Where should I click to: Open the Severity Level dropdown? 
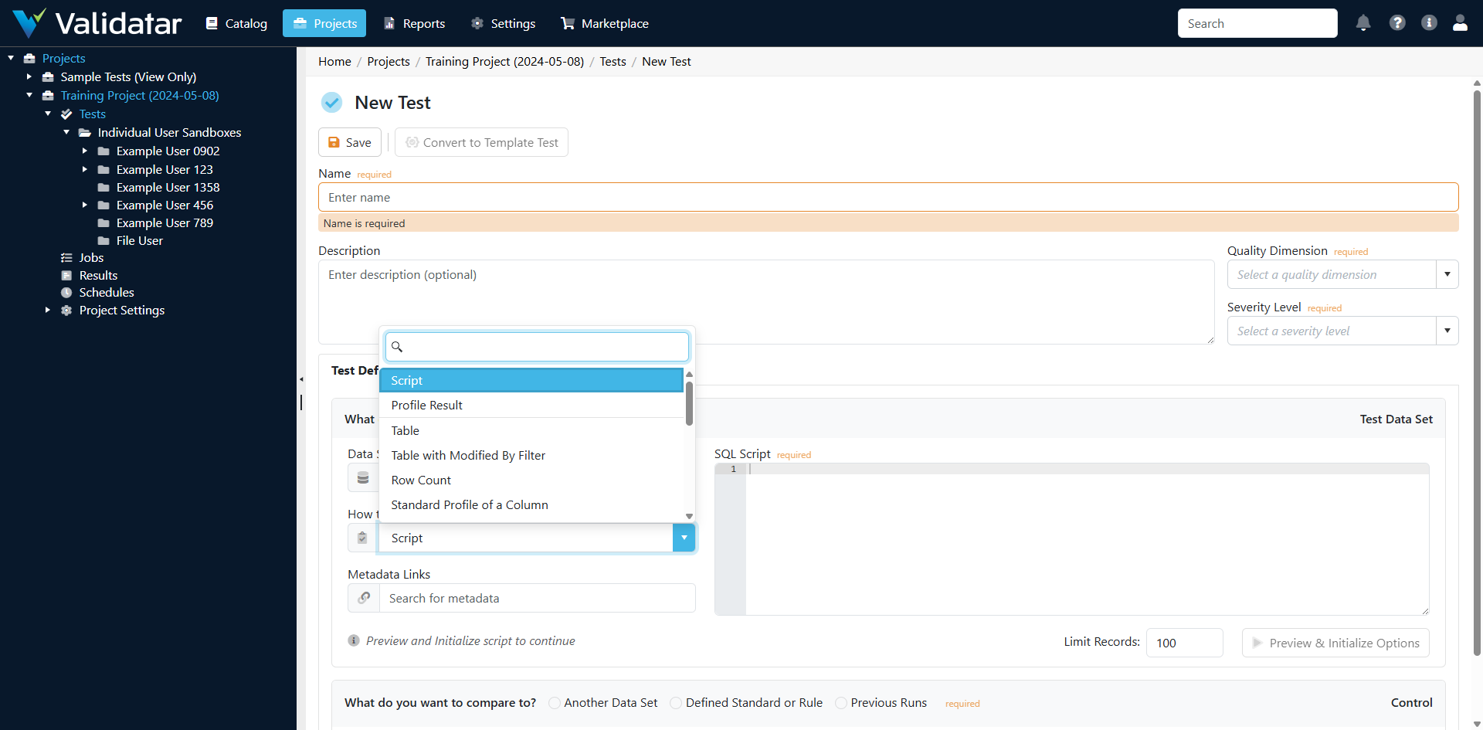pyautogui.click(x=1447, y=331)
